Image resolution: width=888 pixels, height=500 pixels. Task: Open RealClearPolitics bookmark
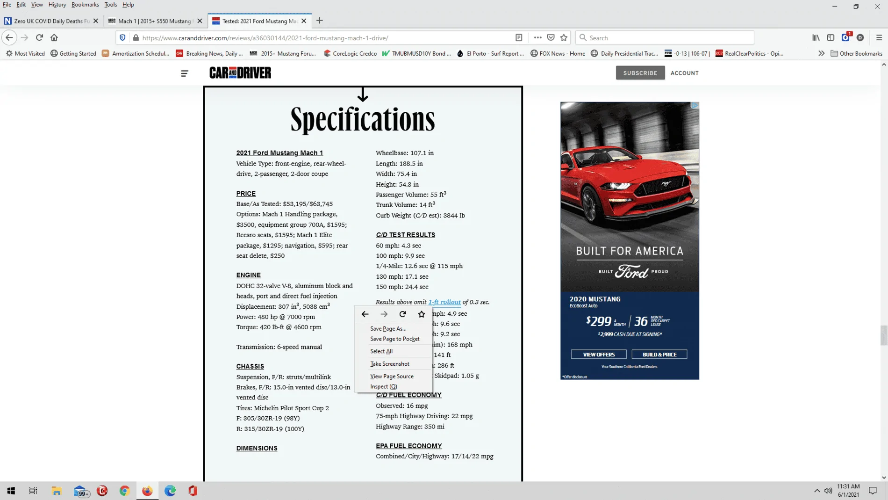click(749, 53)
